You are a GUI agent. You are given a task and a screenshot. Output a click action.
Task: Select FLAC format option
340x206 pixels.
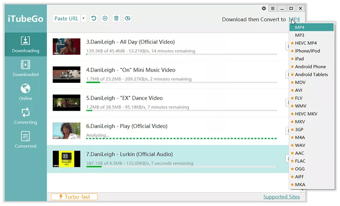coord(311,161)
